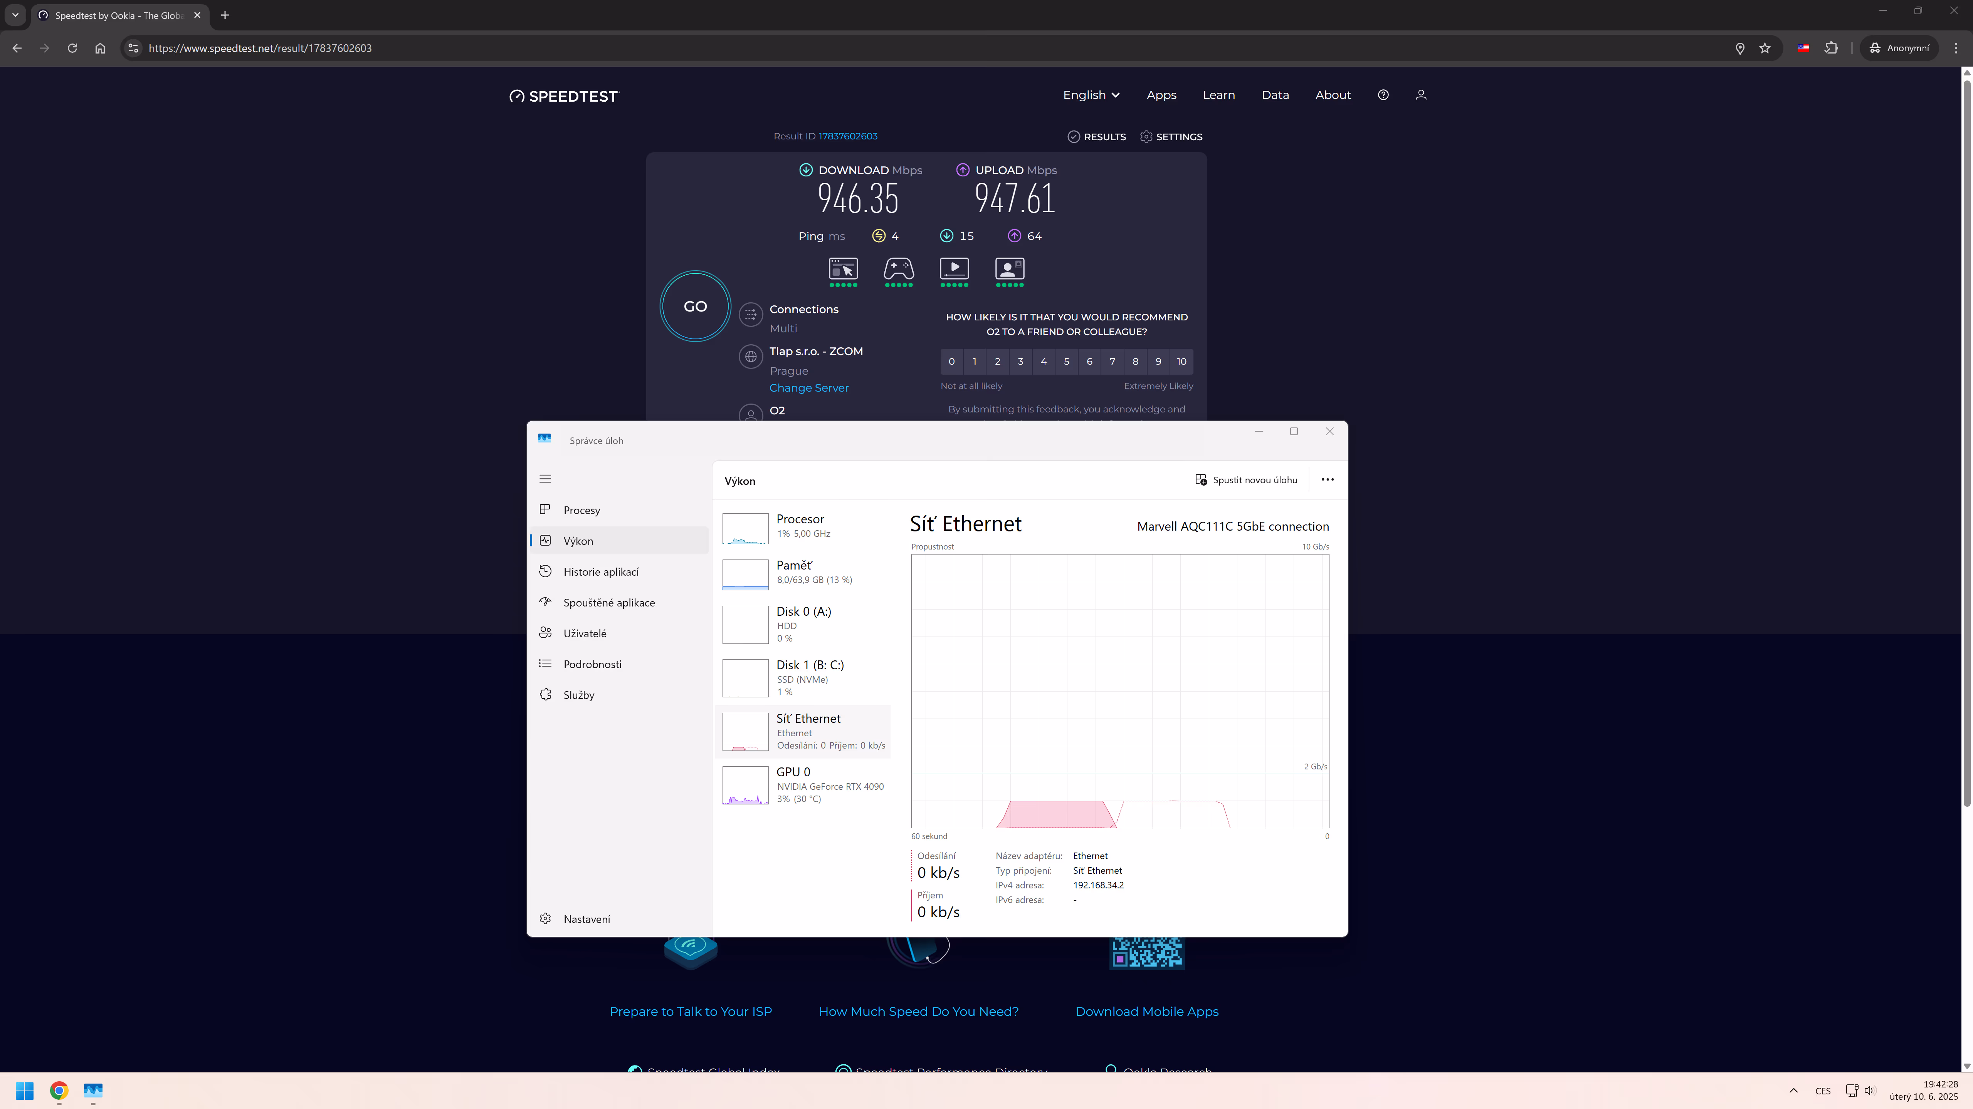Open Služby in Task Manager
Image resolution: width=1973 pixels, height=1109 pixels.
click(x=619, y=695)
